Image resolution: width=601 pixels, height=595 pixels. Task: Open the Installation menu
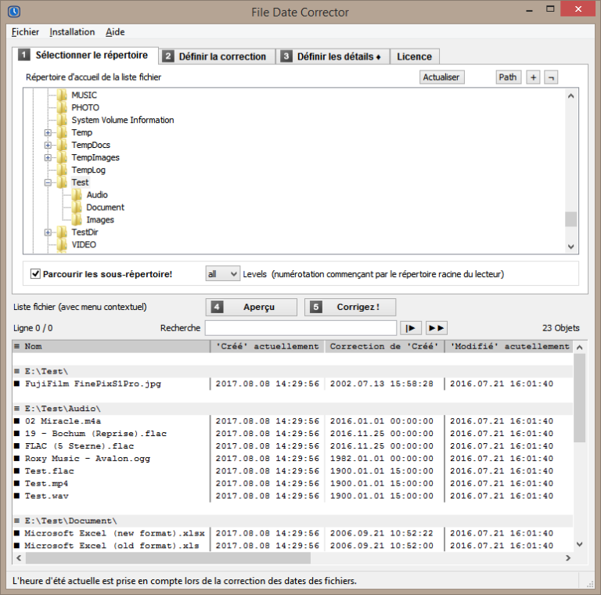[x=72, y=32]
